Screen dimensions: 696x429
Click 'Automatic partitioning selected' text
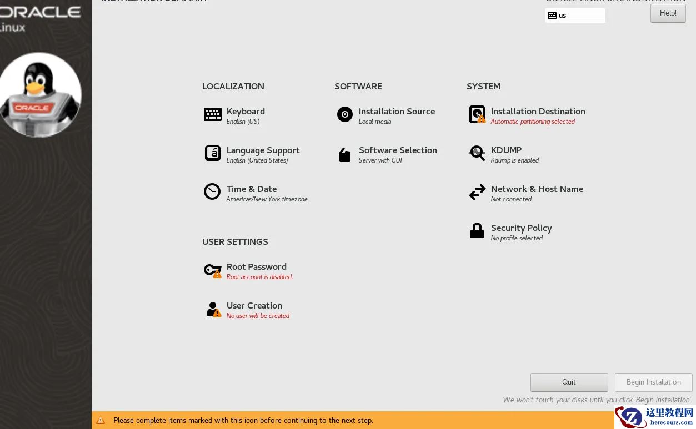[x=533, y=122]
